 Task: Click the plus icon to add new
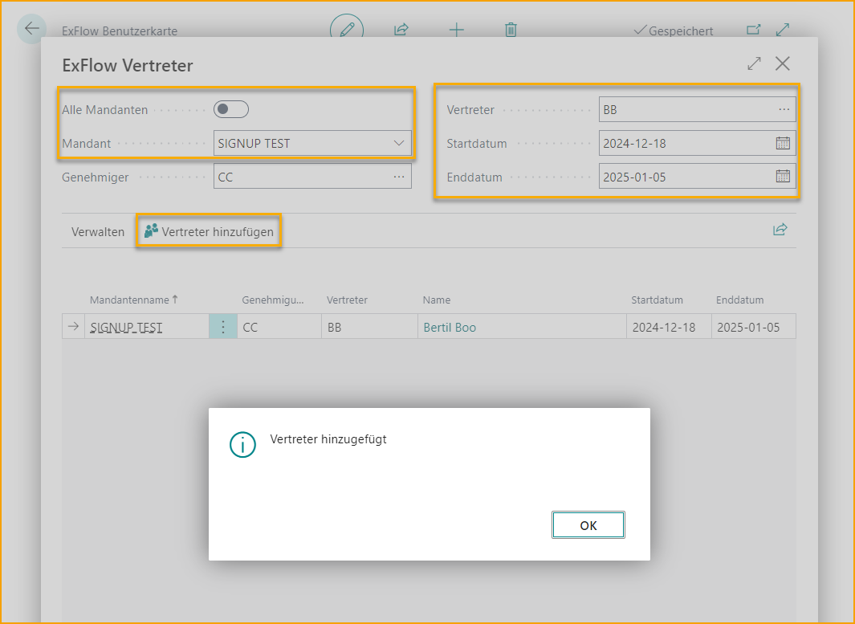[456, 30]
